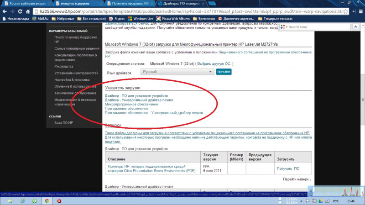Open Google Chrome taskbar icon

47,201
